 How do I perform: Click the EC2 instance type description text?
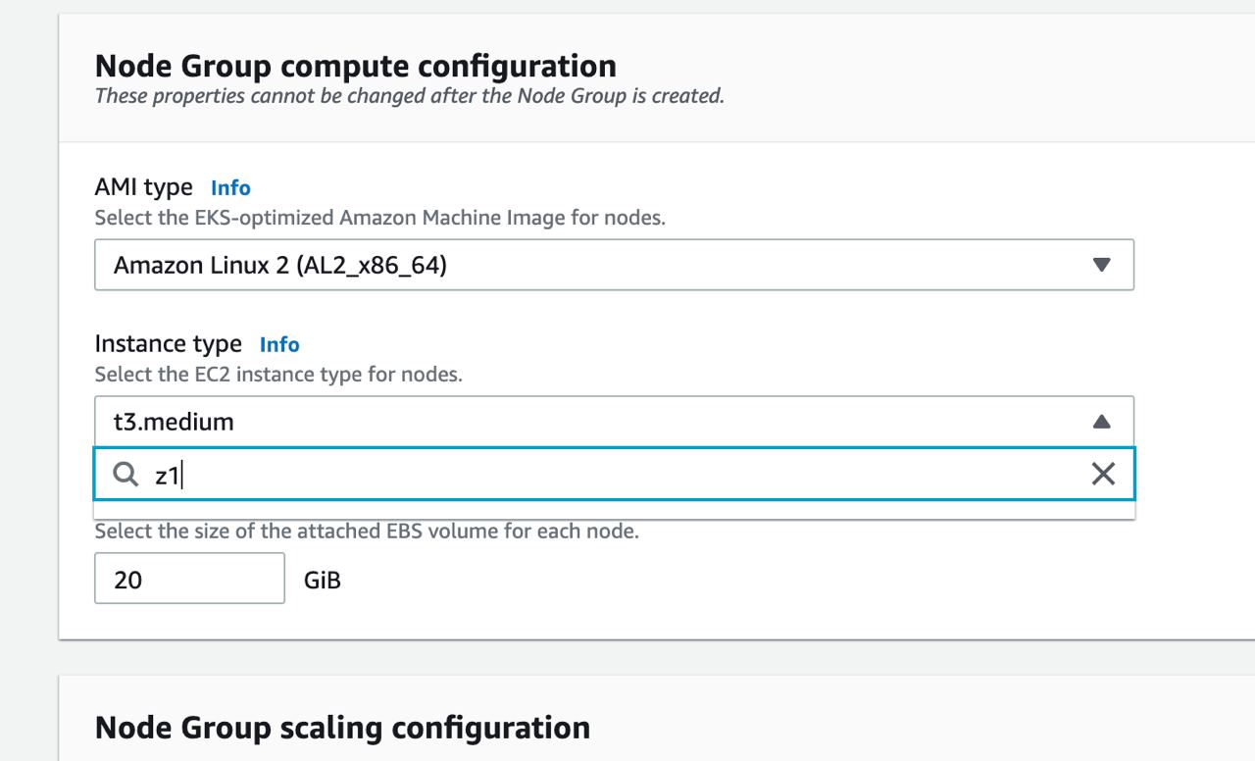(277, 375)
